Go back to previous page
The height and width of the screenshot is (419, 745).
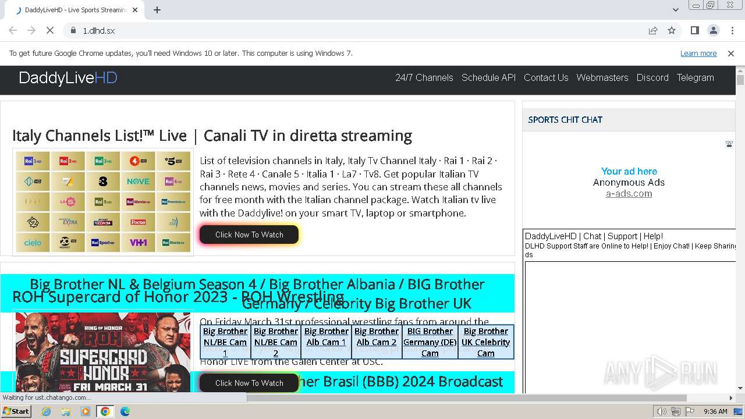13,30
